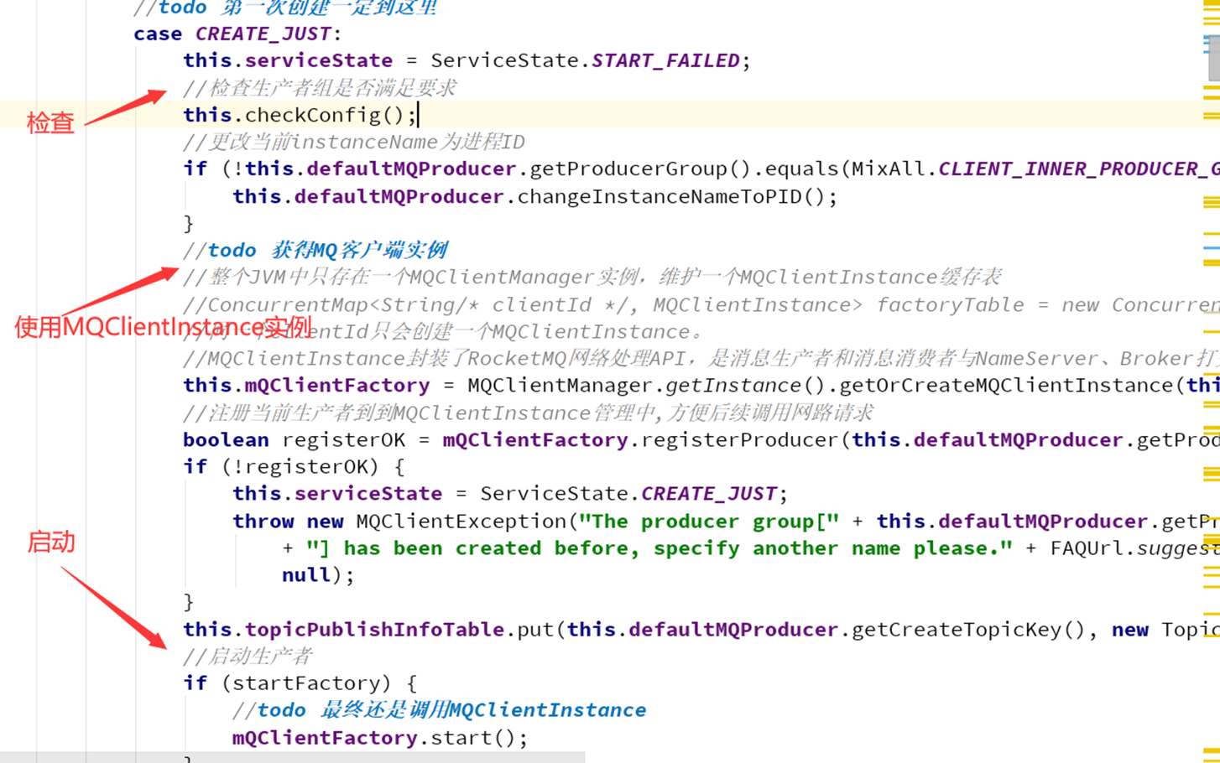The image size is (1220, 763).
Task: Click the vertical scrollbar thumb
Action: pos(1213,57)
